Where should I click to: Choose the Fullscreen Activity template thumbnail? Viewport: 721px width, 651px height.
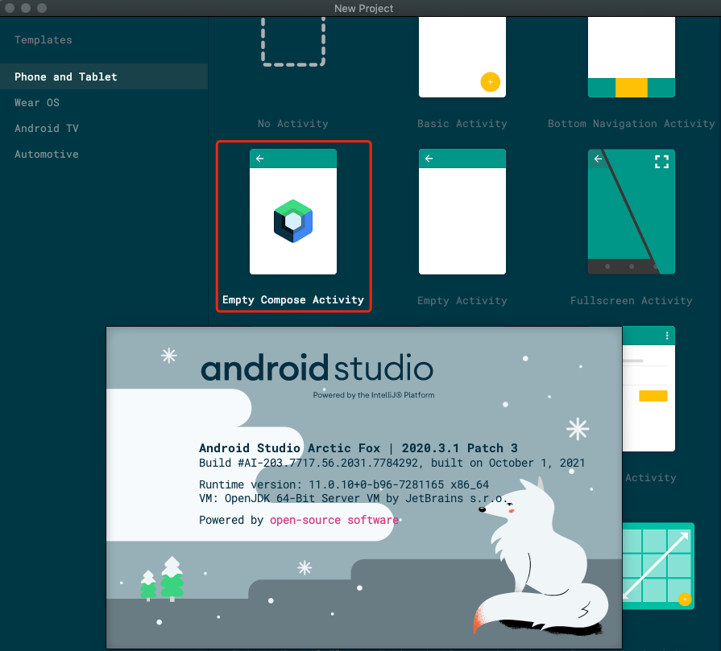632,212
